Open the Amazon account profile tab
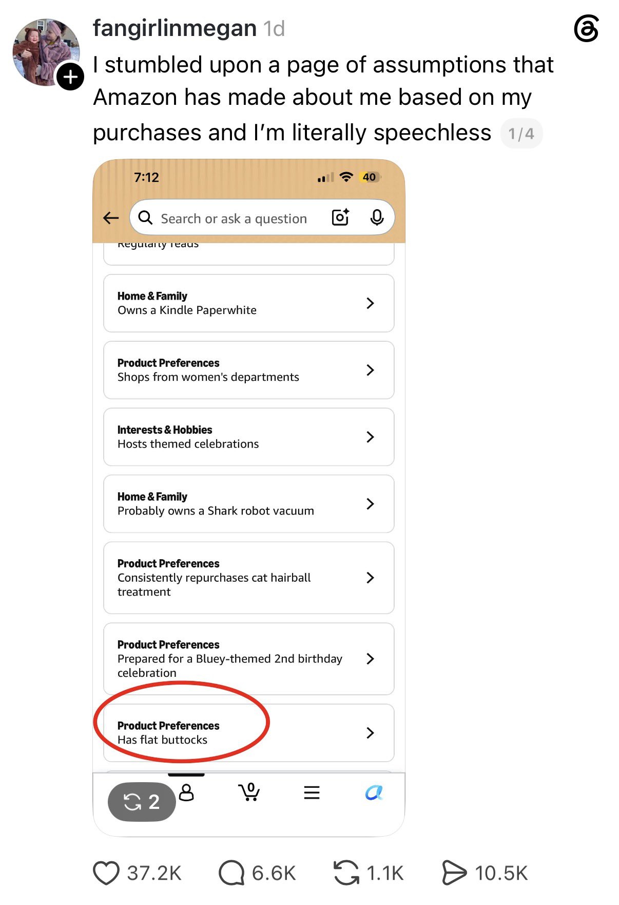 186,792
